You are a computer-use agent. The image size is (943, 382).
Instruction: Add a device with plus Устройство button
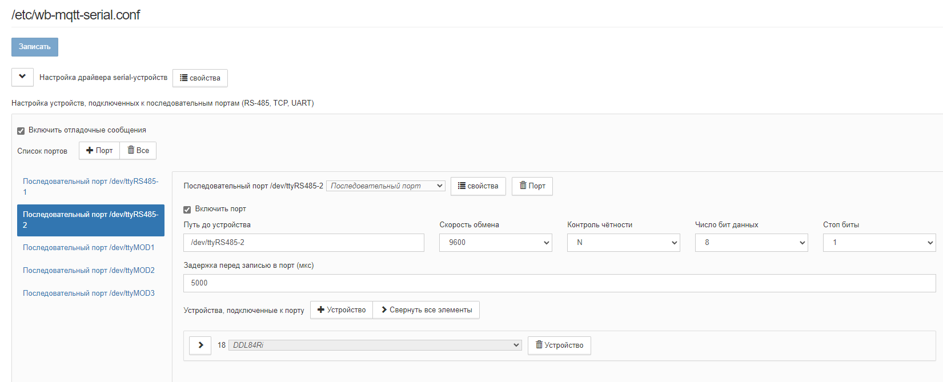[342, 310]
